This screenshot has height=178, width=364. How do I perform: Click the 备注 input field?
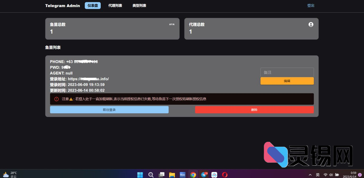287,72
